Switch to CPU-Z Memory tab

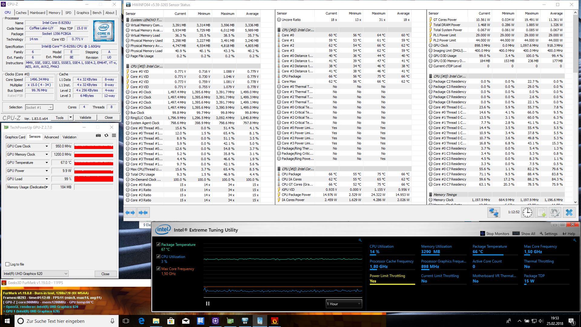point(54,13)
